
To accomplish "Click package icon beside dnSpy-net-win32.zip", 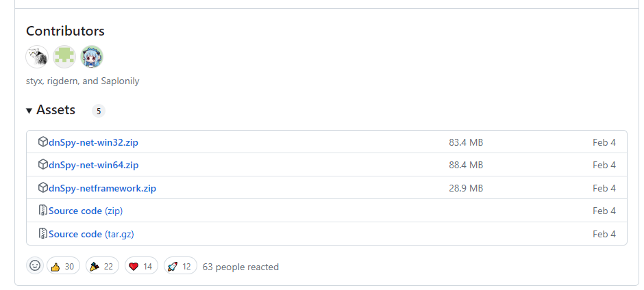I will coord(42,142).
